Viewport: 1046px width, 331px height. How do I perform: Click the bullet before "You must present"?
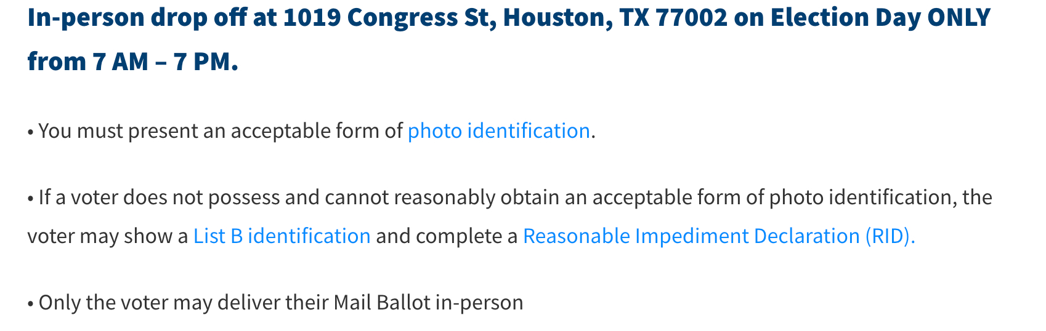pyautogui.click(x=30, y=132)
